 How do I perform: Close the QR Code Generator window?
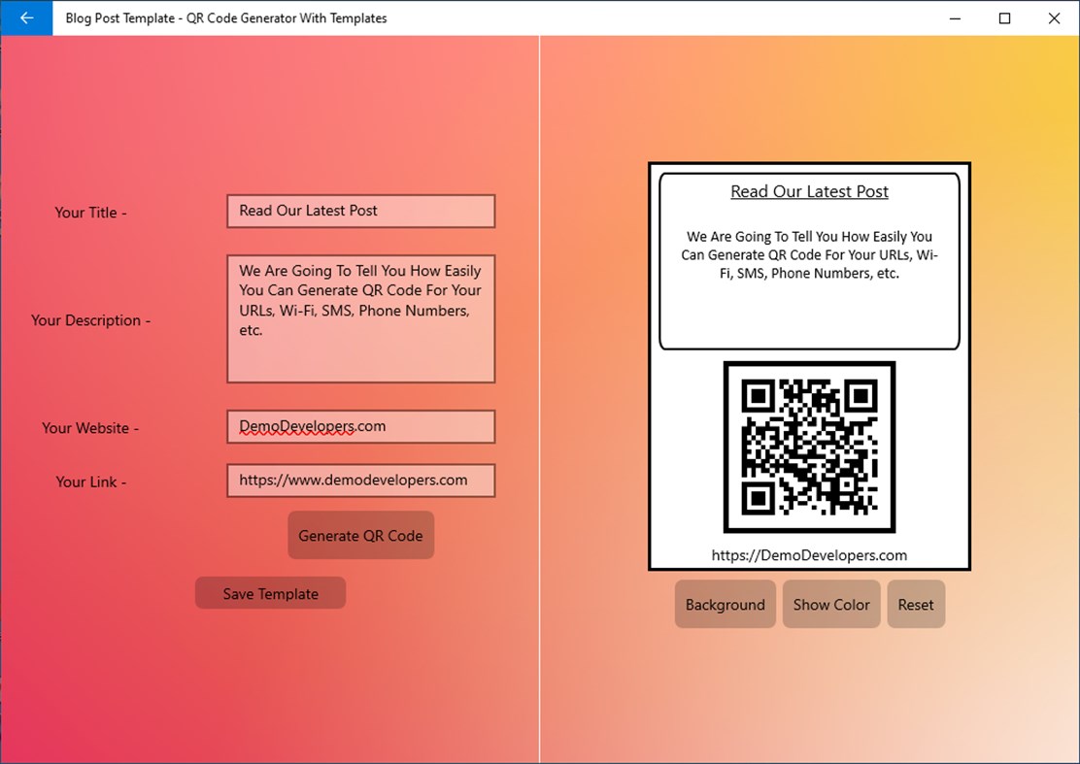(x=1055, y=17)
